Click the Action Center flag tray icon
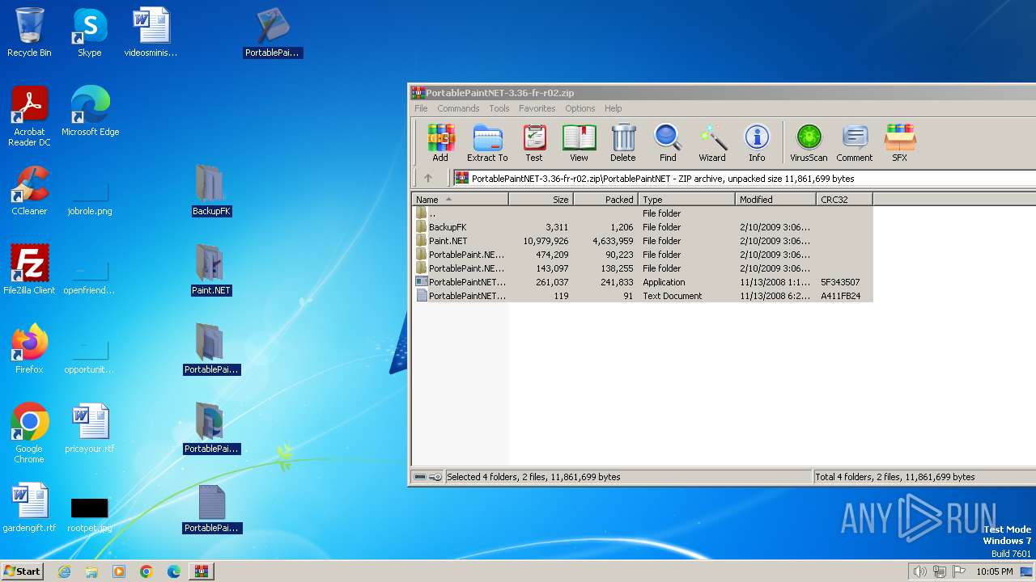 coord(959,571)
